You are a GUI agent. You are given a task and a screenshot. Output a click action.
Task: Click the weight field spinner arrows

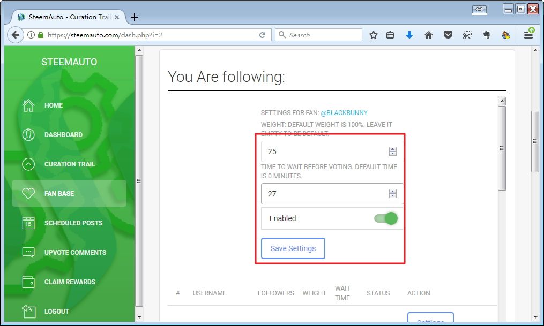point(393,151)
